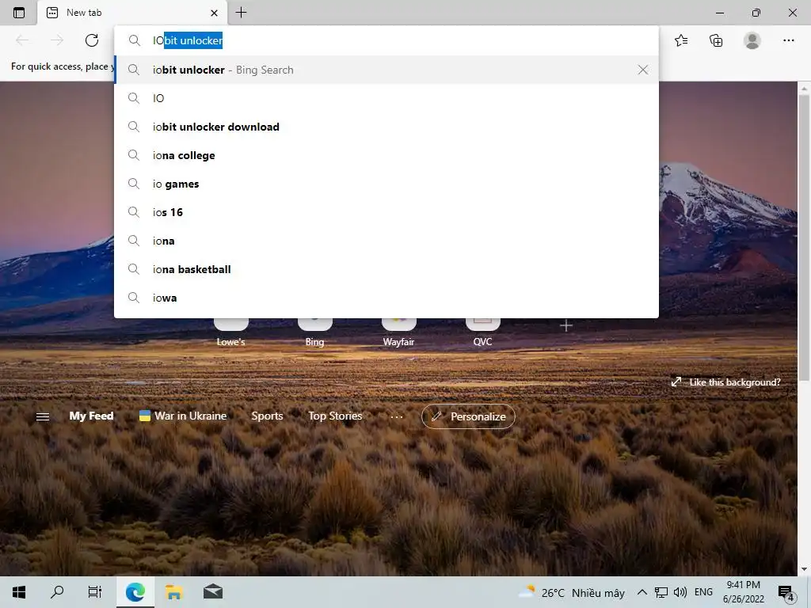Open the feed hamburger menu
The image size is (811, 608).
coord(43,416)
